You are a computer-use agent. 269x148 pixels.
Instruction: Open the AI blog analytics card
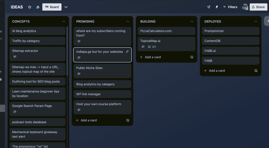tap(37, 31)
